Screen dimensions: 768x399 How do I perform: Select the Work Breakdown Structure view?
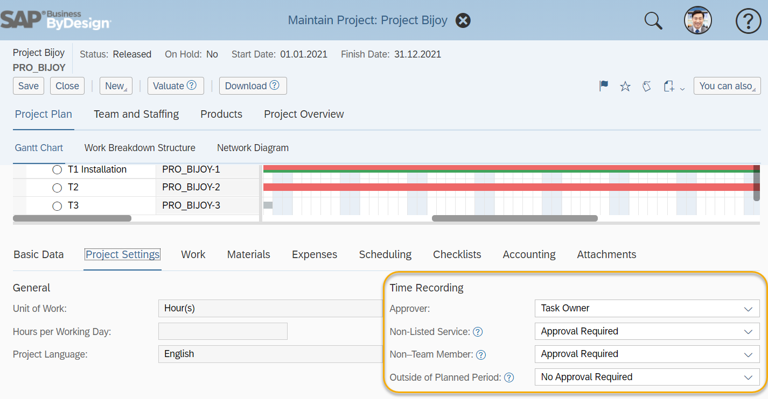tap(140, 148)
